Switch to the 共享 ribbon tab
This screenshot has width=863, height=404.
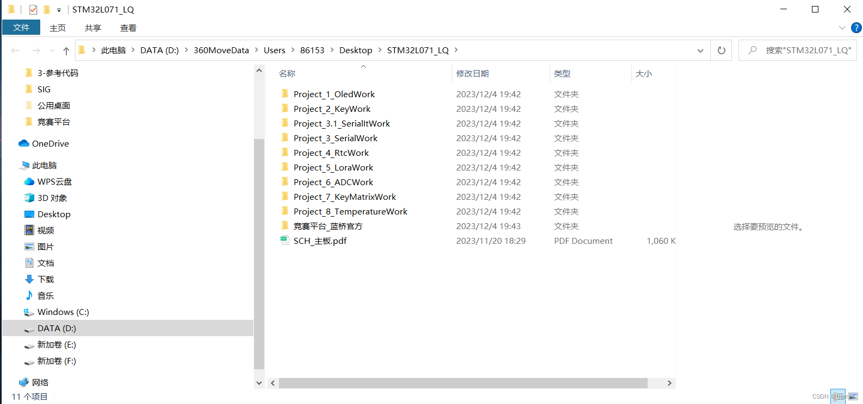point(93,28)
